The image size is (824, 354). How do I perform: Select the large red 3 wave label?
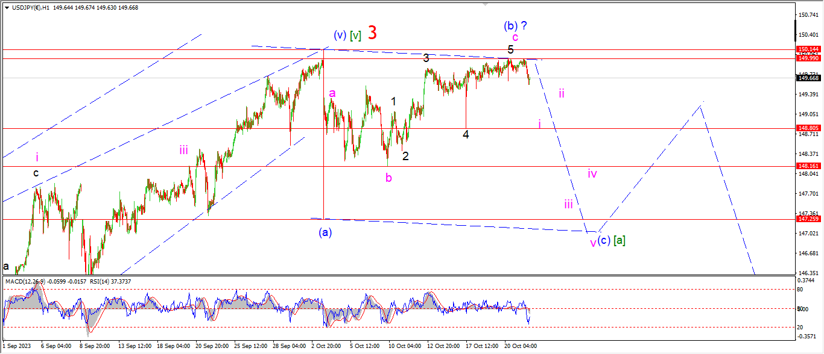[x=373, y=33]
